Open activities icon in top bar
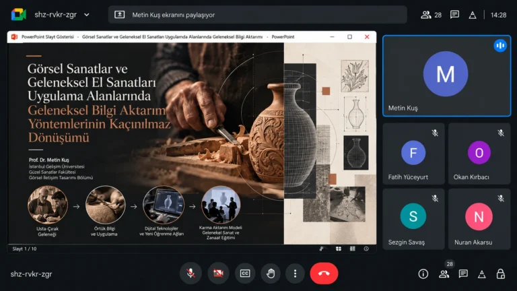 pos(473,15)
